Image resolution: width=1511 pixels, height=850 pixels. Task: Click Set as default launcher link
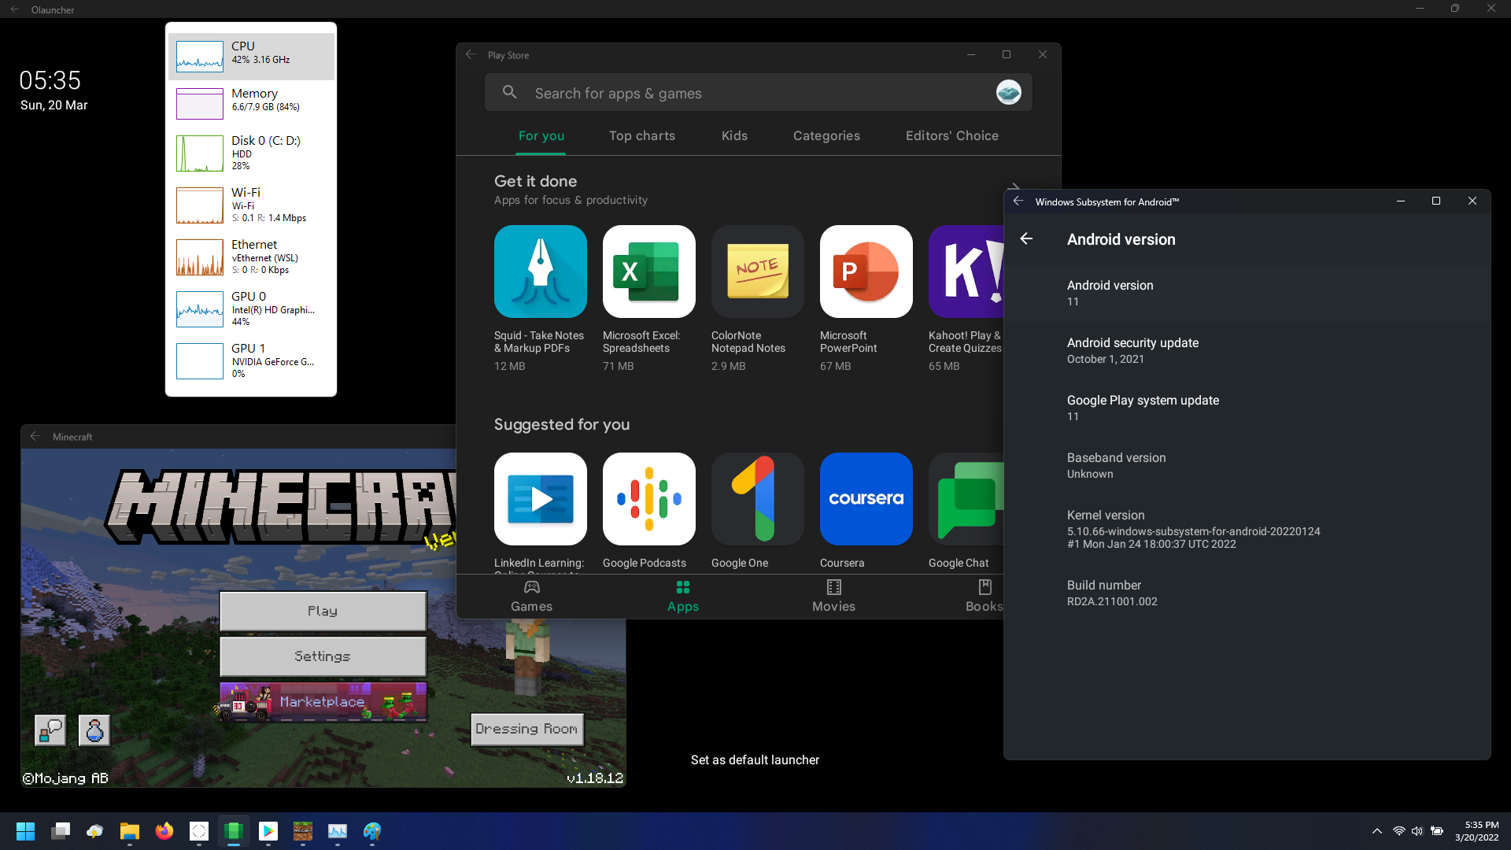tap(754, 759)
